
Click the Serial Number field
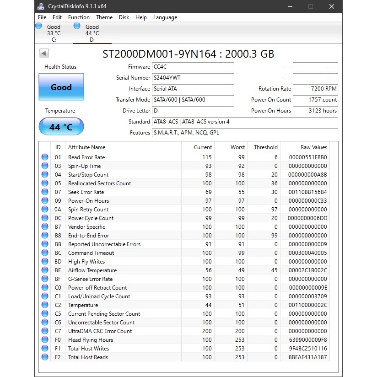[193, 78]
